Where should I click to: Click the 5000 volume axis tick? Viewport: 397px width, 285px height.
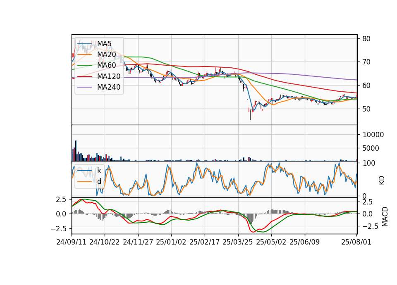371,148
